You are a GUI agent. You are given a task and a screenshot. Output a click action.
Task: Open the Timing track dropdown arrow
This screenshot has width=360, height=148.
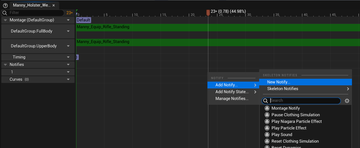(x=68, y=57)
